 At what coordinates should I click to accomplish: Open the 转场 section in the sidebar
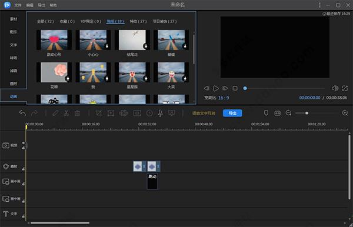pyautogui.click(x=14, y=58)
